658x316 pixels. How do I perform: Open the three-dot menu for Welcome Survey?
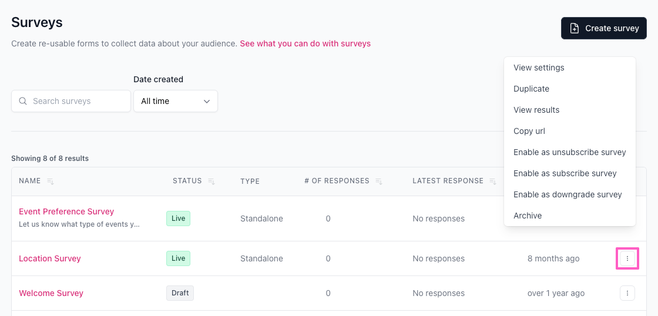[627, 293]
